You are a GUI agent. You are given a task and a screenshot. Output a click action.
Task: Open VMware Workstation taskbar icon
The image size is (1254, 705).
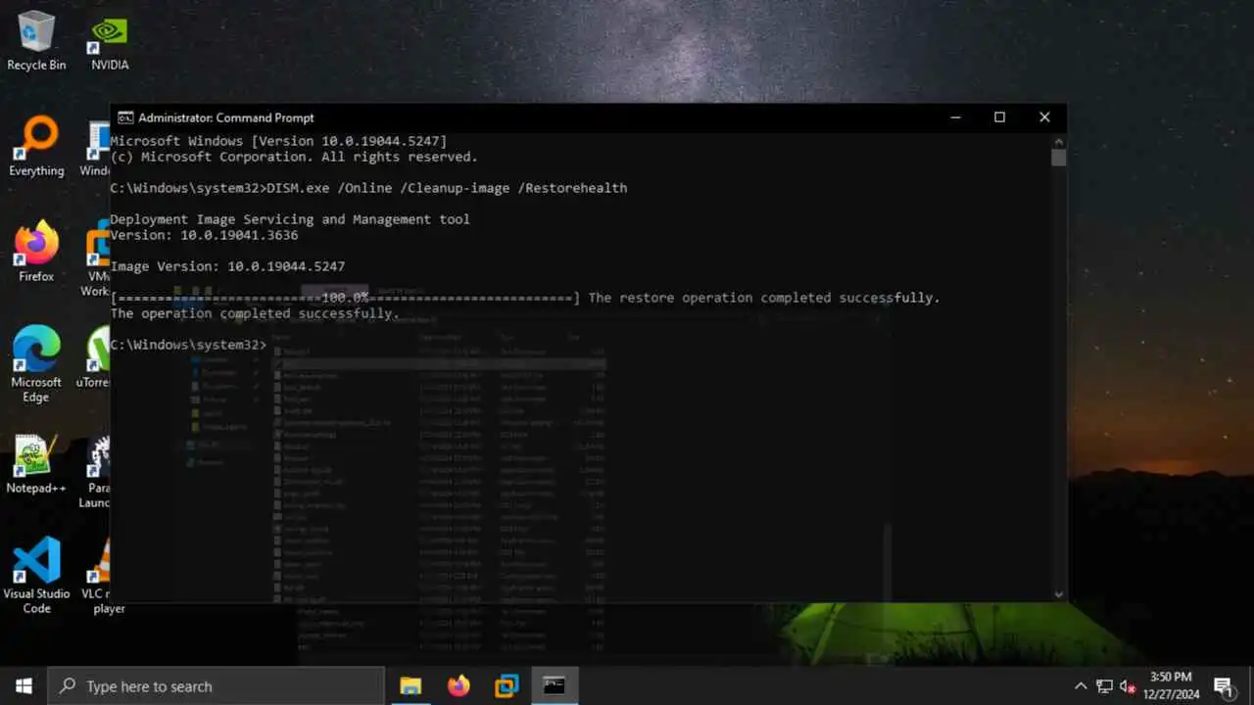click(506, 686)
